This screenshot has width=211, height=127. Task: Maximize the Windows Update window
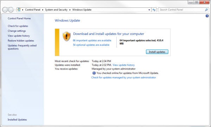(197, 2)
